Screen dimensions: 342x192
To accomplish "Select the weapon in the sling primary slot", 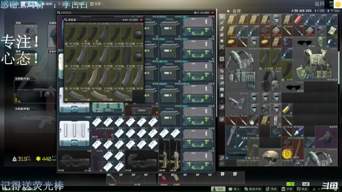I will click(x=35, y=91).
